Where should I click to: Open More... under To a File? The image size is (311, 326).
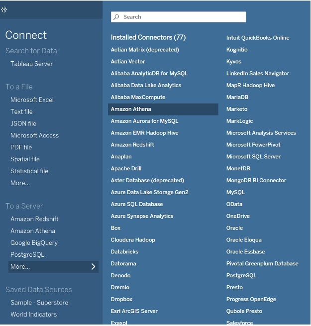point(20,183)
